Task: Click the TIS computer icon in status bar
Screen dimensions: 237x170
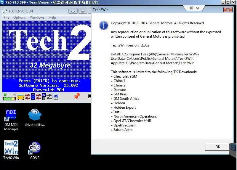Action: coord(56,97)
